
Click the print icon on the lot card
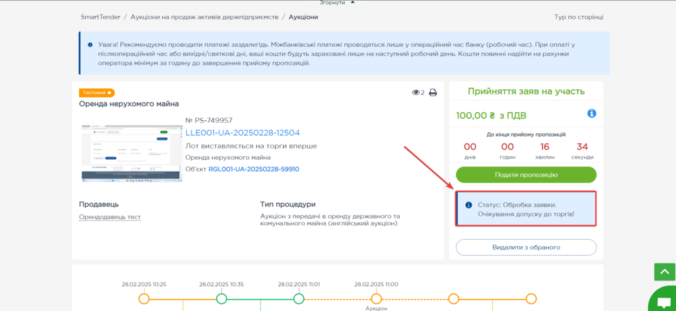click(x=433, y=93)
